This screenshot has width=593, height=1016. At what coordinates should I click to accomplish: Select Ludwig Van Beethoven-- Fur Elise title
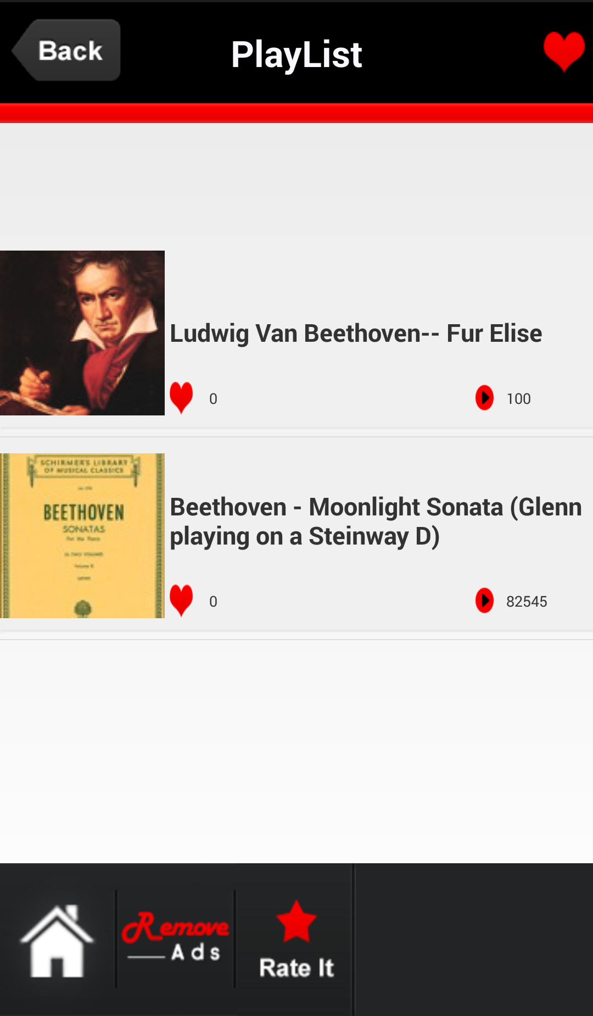(356, 334)
